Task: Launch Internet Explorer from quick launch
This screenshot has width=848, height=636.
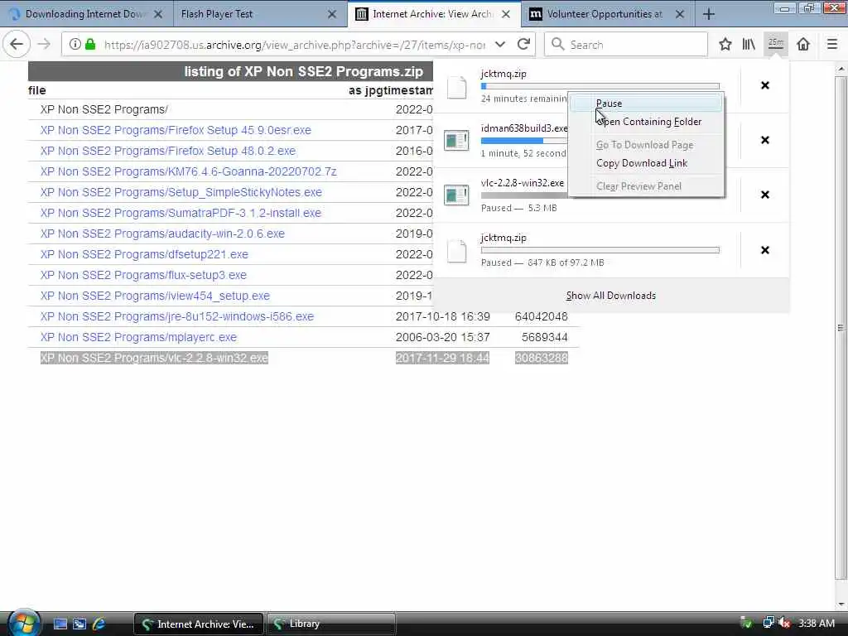Action: click(x=99, y=624)
